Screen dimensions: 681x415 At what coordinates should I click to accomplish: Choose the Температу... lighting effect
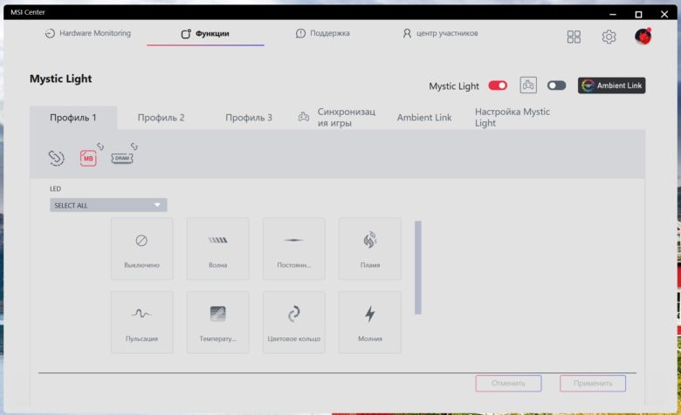pyautogui.click(x=218, y=323)
